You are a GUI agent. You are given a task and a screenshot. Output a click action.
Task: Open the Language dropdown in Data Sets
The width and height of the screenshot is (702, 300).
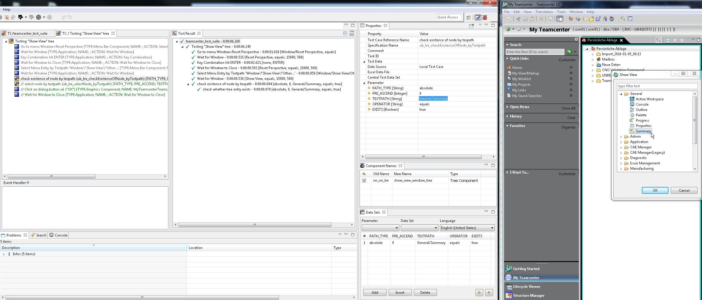467,228
